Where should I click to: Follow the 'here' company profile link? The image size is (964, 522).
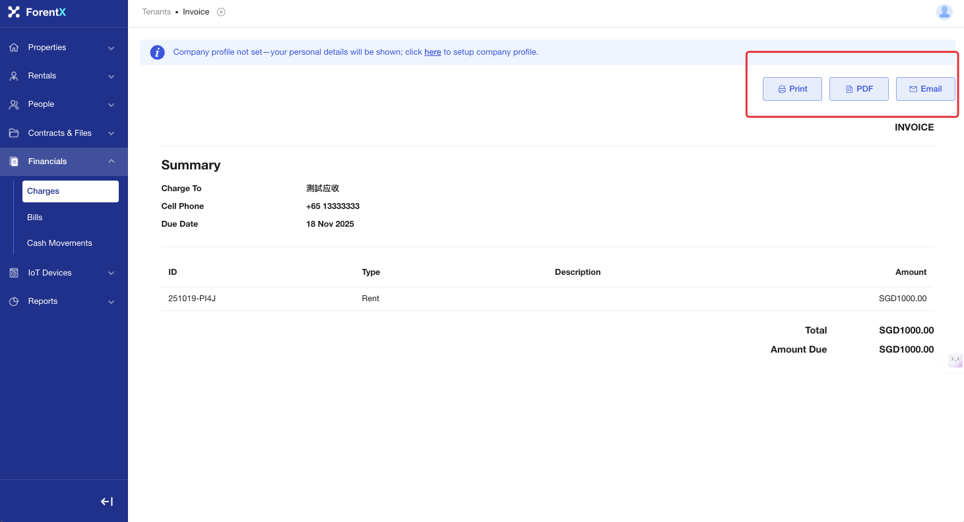(432, 52)
